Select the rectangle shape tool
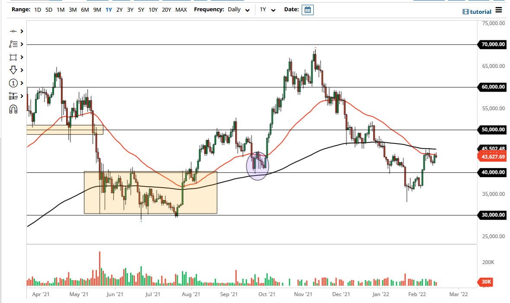The height and width of the screenshot is (303, 510). 13,57
